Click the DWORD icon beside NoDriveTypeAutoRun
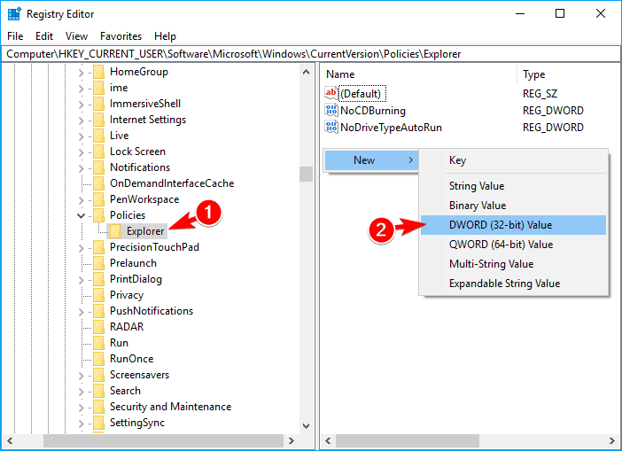 coord(331,128)
